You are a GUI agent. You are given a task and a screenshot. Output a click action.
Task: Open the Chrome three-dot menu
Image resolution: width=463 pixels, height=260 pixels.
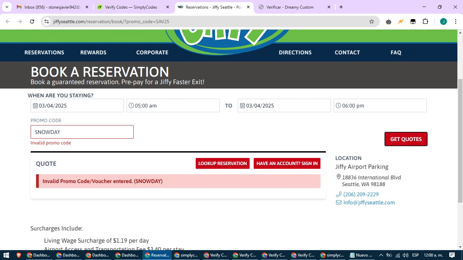point(456,22)
